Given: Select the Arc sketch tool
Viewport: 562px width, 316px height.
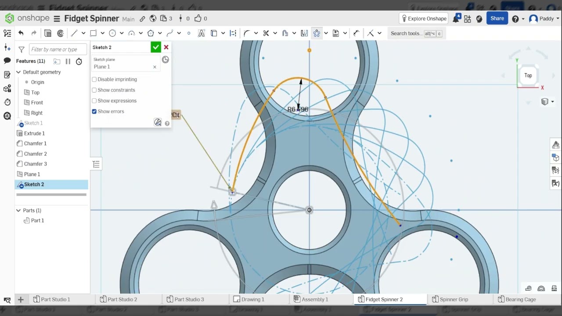Looking at the screenshot, I should 131,33.
